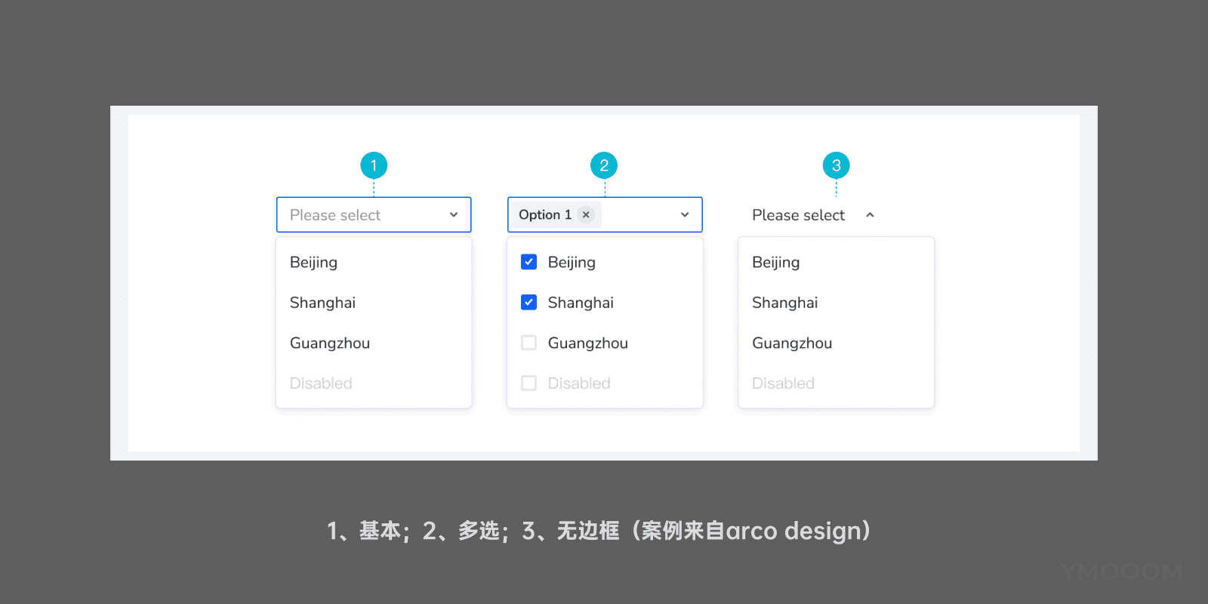Click the Disabled option in the first basic list
Image resolution: width=1208 pixels, height=604 pixels.
(x=374, y=384)
